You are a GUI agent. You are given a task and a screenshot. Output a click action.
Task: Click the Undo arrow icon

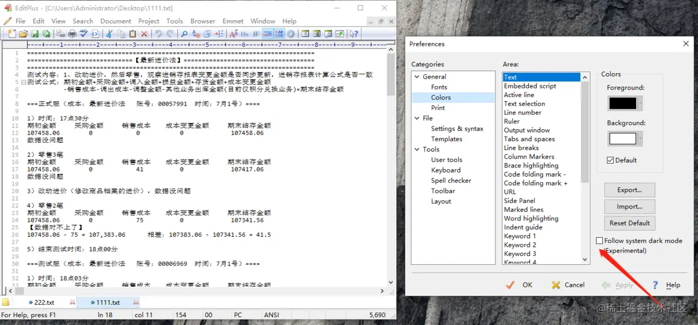coord(158,34)
